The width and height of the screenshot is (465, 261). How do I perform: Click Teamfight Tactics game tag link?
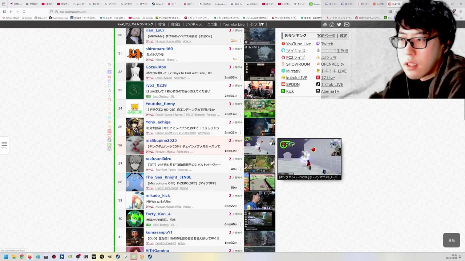coord(166,170)
